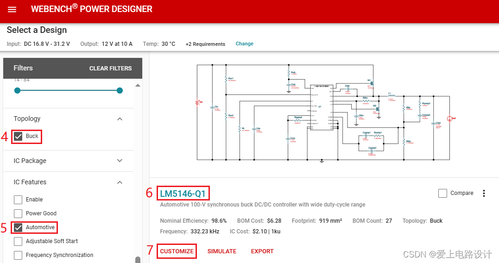Click the Frequency 332.23 kHz value

click(205, 232)
